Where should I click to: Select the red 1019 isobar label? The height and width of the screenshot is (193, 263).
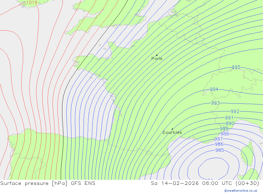pyautogui.click(x=32, y=2)
